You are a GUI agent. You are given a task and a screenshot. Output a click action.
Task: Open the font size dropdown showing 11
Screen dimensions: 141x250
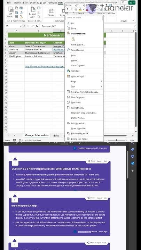tap(83, 5)
